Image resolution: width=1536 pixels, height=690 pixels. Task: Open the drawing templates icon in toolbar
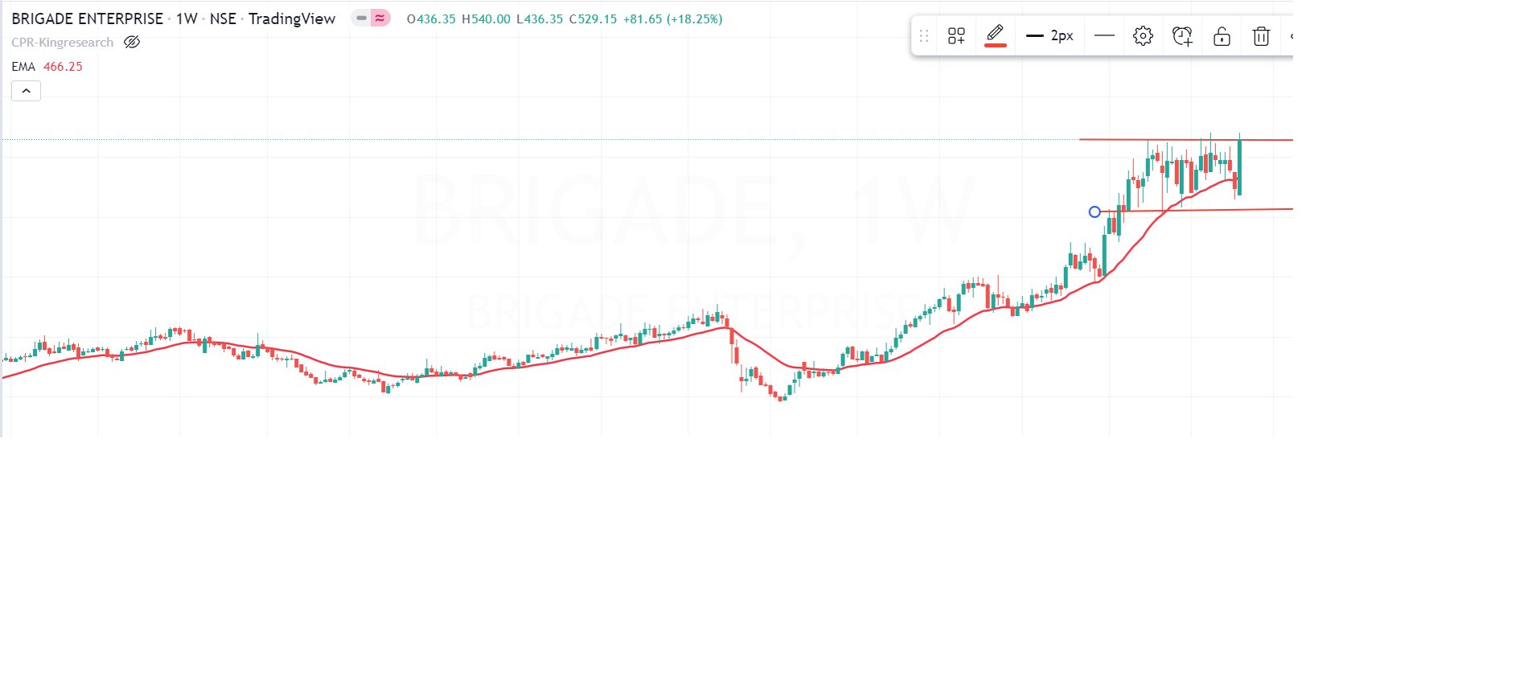coord(956,36)
